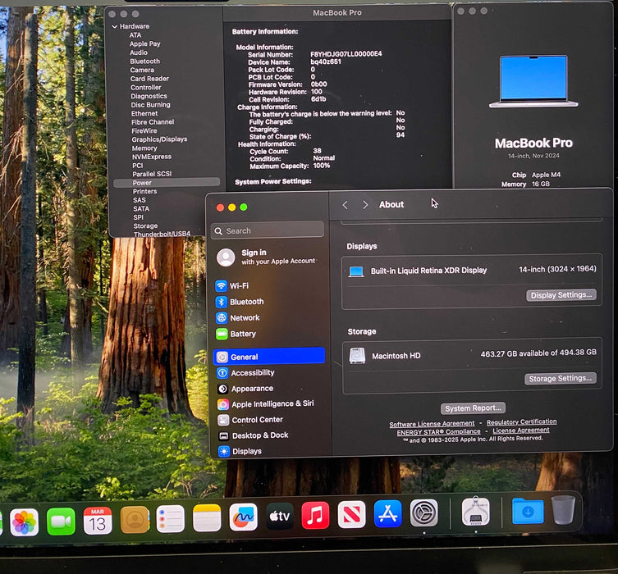618x574 pixels.
Task: Click Appearance icon in Settings sidebar
Action: point(222,389)
